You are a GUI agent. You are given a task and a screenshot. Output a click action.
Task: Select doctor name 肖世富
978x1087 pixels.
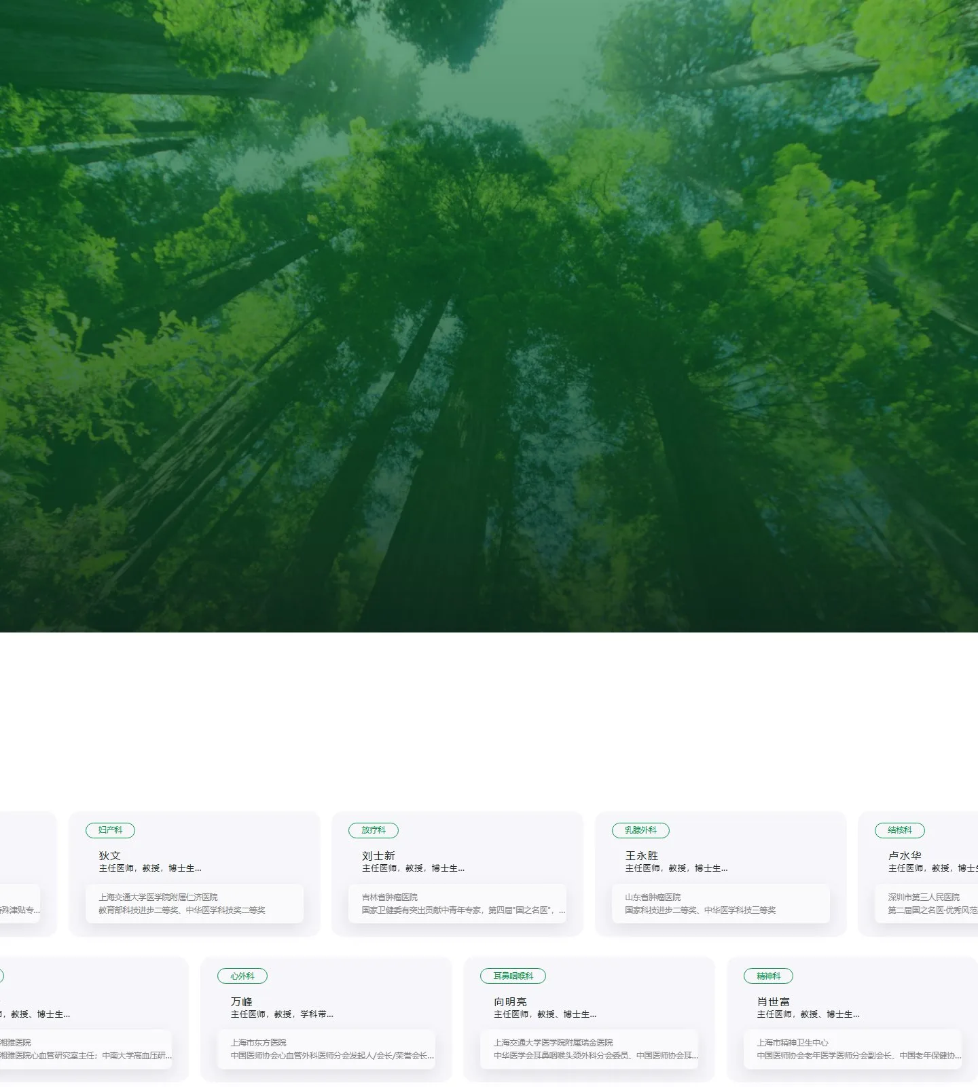click(x=774, y=1002)
